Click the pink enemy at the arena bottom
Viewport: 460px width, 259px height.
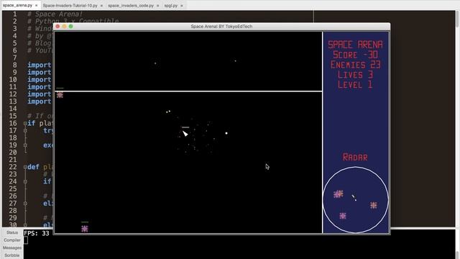tap(85, 229)
